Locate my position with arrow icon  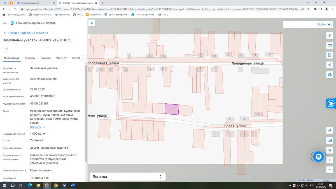tap(330, 130)
